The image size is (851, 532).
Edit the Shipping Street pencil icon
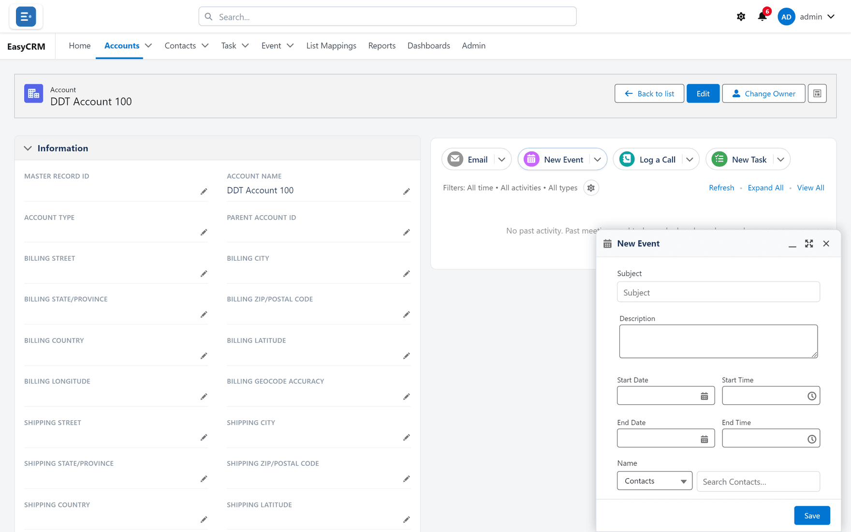[204, 438]
